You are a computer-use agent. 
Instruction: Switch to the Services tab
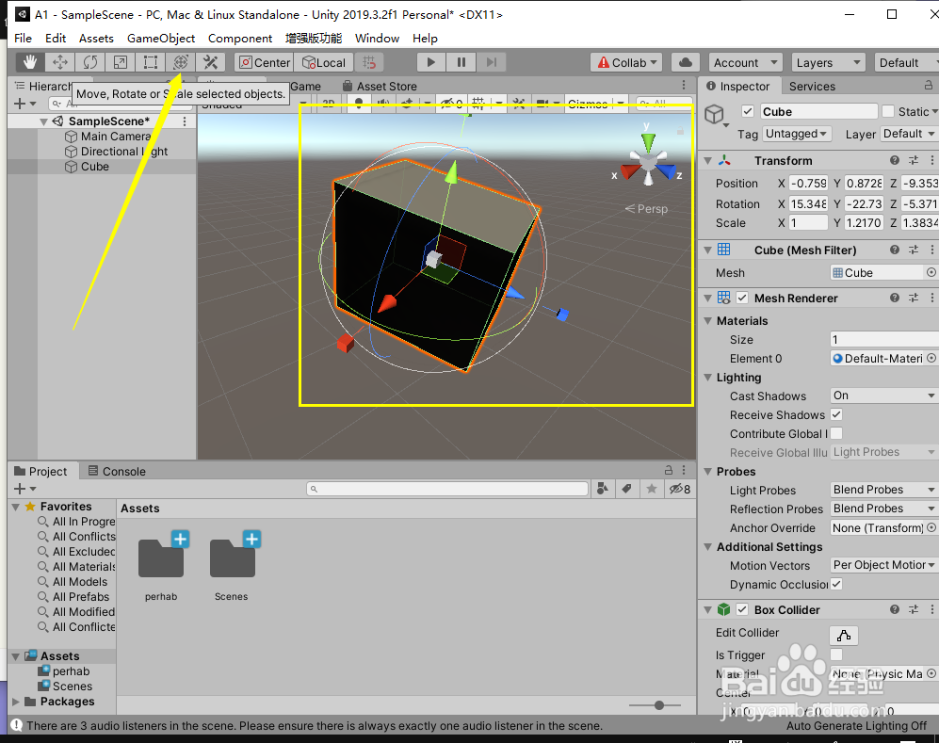point(812,87)
